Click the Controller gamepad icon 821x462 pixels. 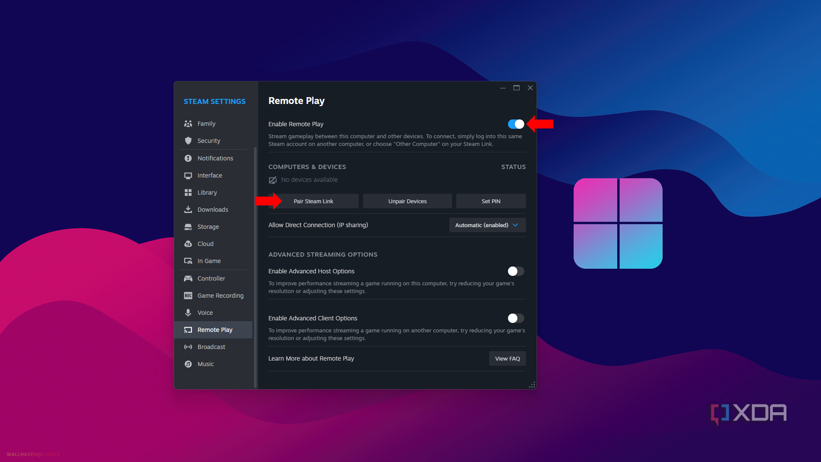coord(188,279)
